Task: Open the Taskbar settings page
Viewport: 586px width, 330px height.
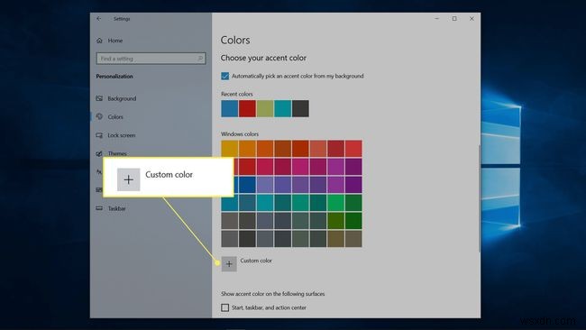Action: (x=116, y=208)
